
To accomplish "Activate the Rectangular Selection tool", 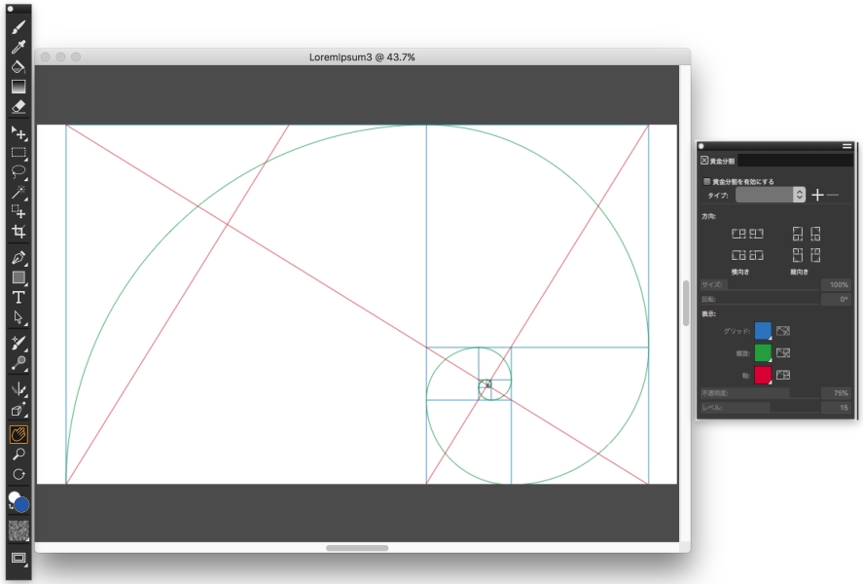I will (18, 153).
